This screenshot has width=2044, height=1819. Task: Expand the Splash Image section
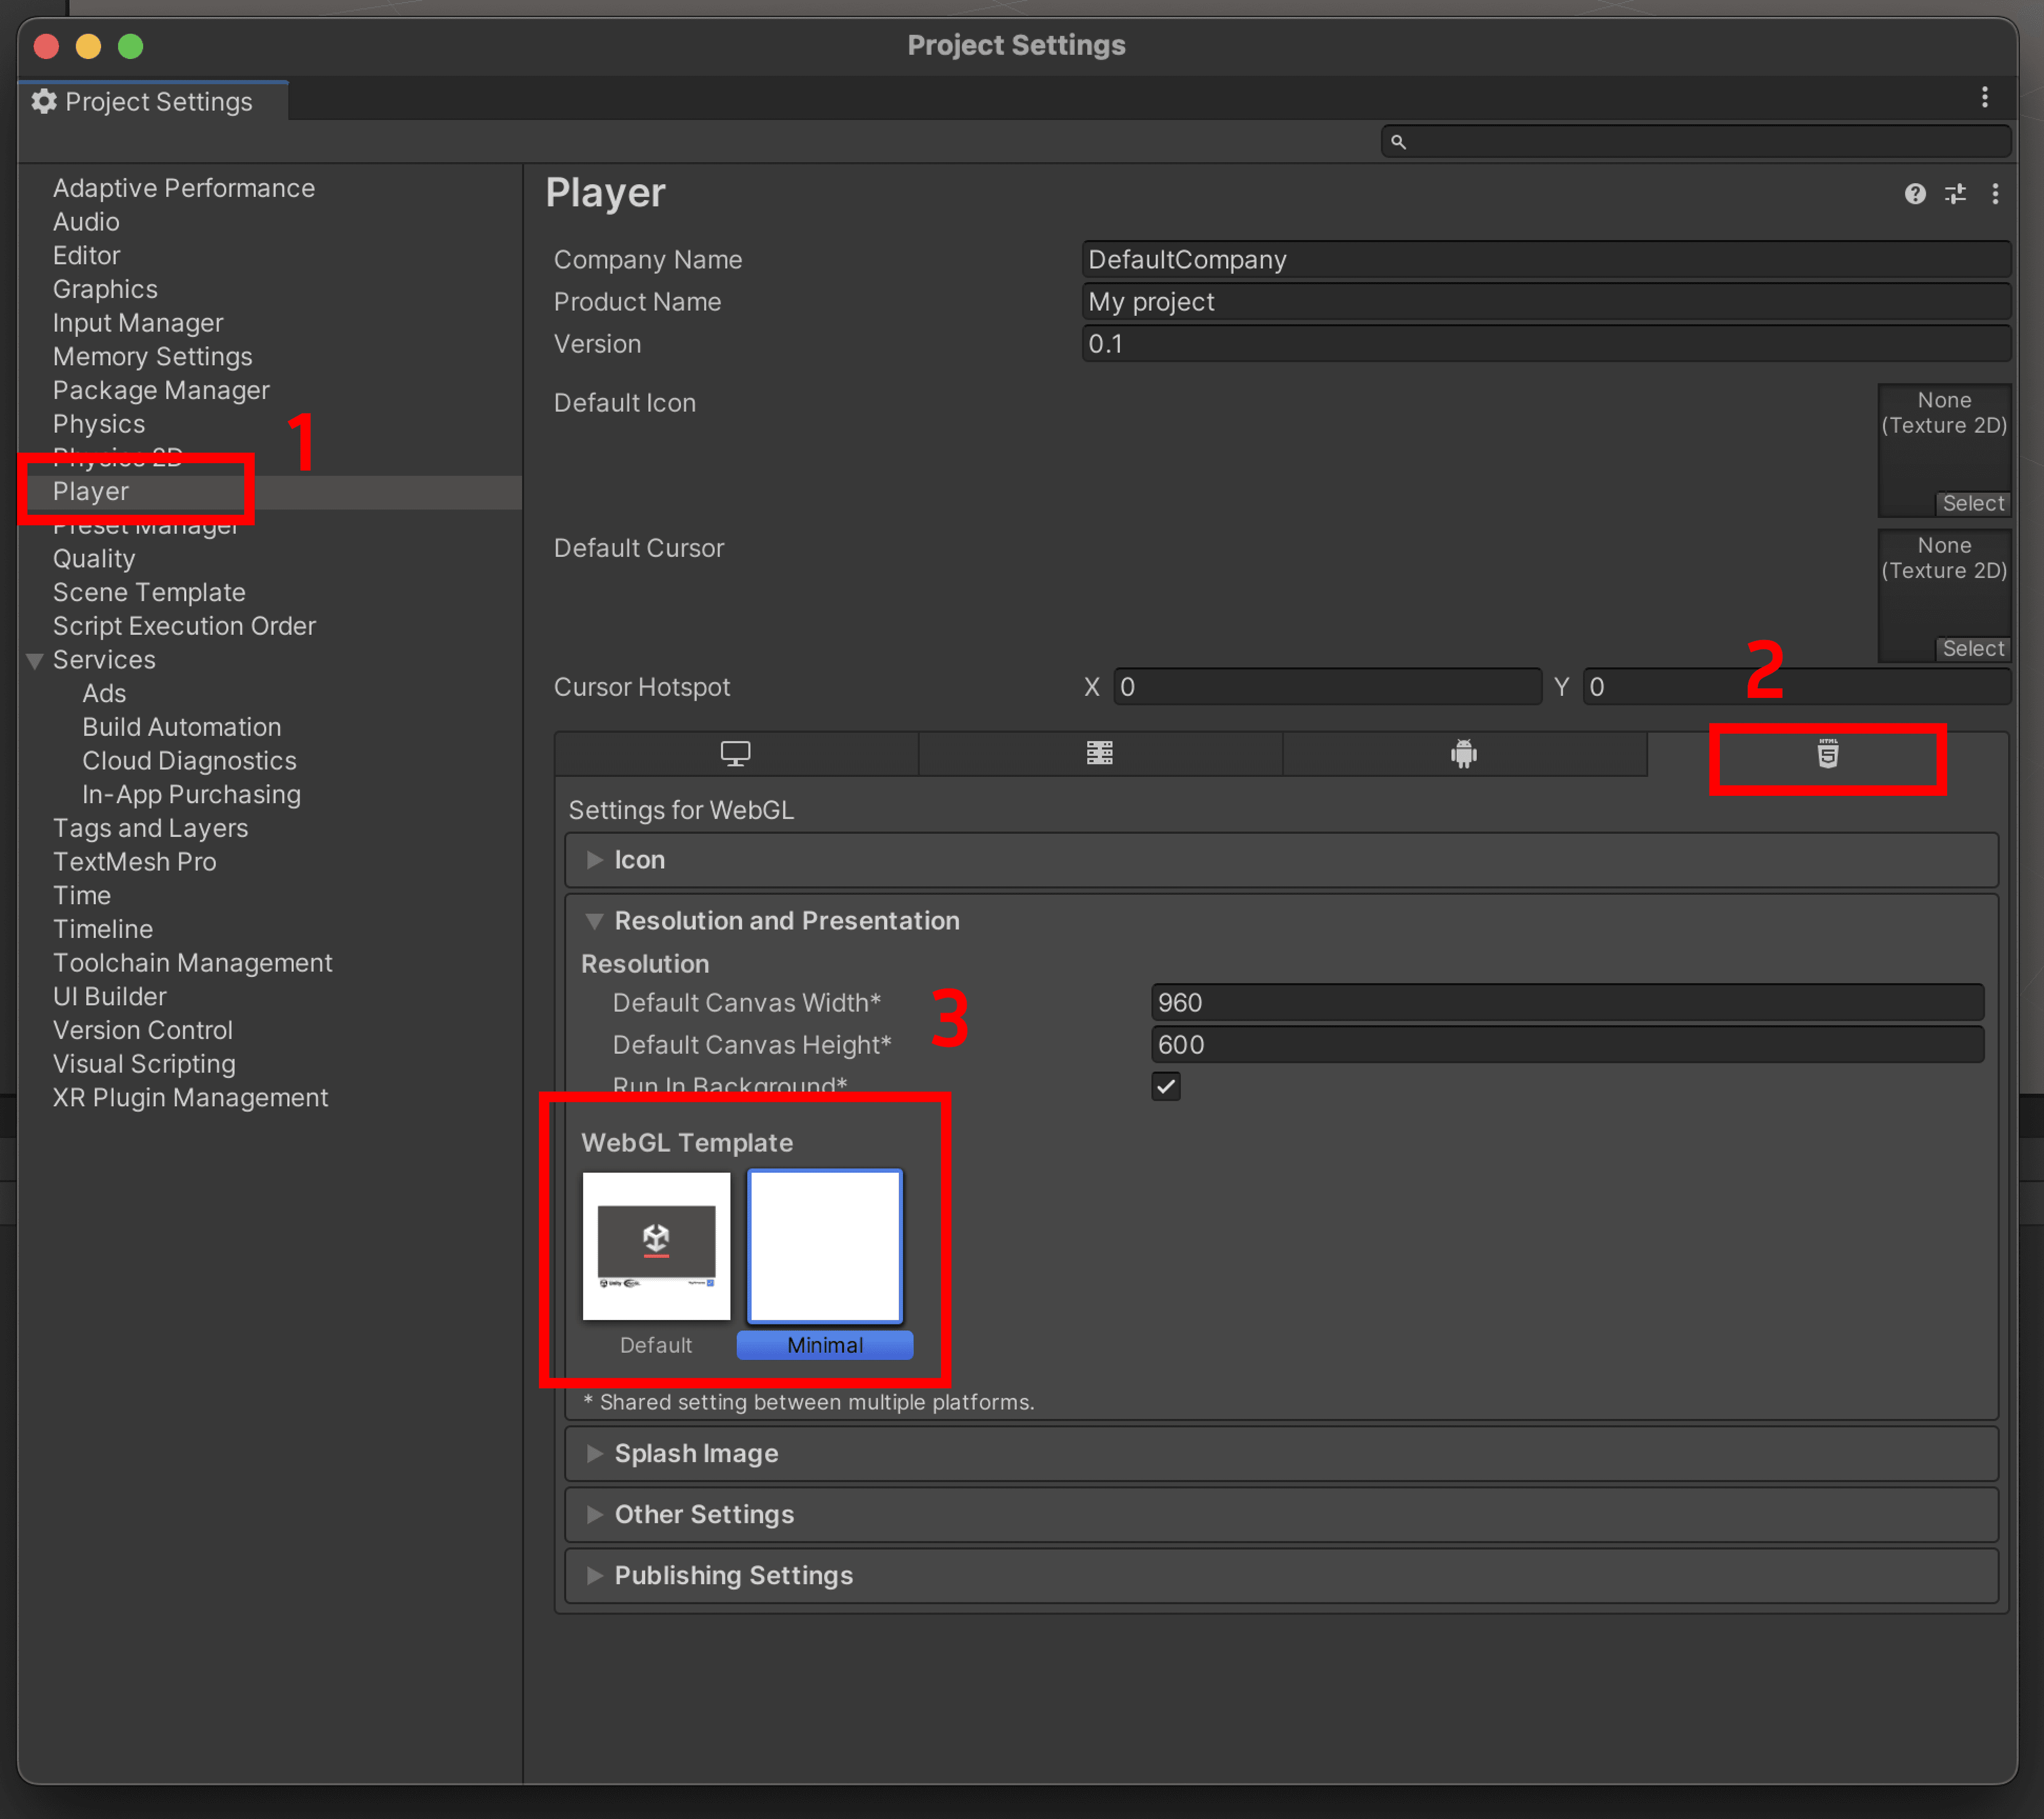point(1281,1454)
